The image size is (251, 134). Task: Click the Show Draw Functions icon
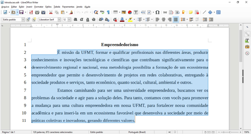(x=218, y=12)
